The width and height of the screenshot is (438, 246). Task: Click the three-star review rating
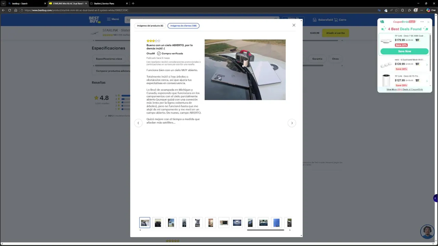coord(153,41)
